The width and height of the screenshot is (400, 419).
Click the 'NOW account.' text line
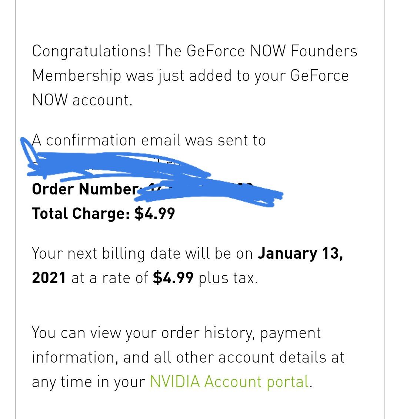tap(82, 100)
